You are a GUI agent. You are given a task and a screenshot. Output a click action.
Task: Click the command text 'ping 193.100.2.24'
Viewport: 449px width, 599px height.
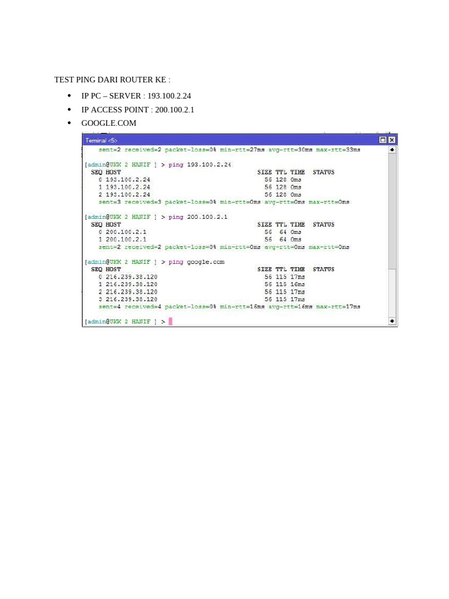(x=200, y=164)
